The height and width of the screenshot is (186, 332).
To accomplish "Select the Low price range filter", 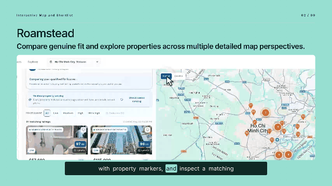I will point(56,113).
